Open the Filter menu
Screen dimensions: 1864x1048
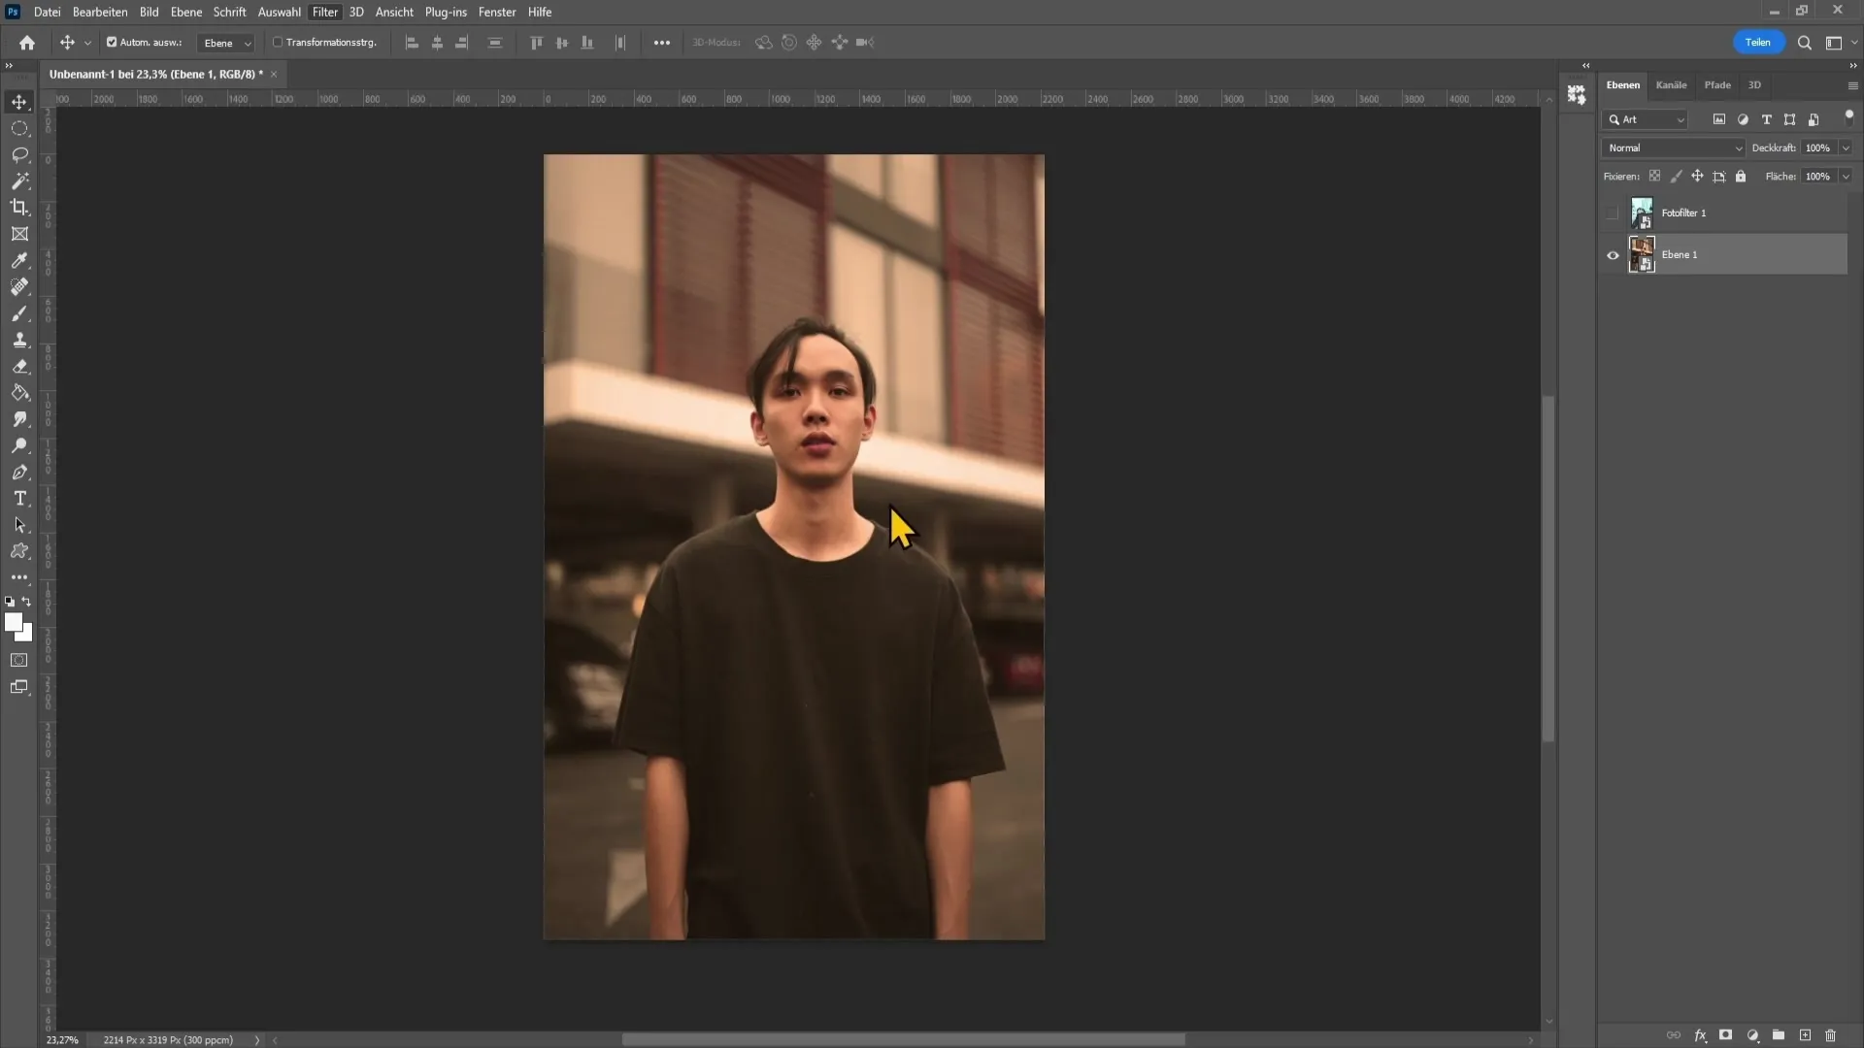[324, 12]
